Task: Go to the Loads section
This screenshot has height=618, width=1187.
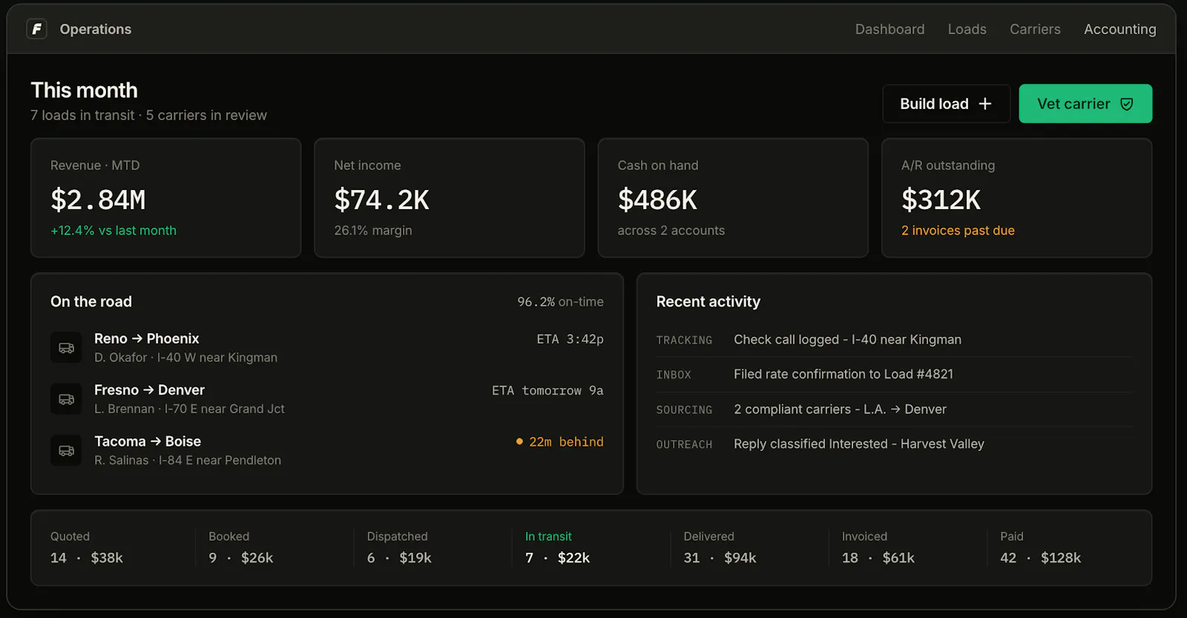Action: (x=967, y=29)
